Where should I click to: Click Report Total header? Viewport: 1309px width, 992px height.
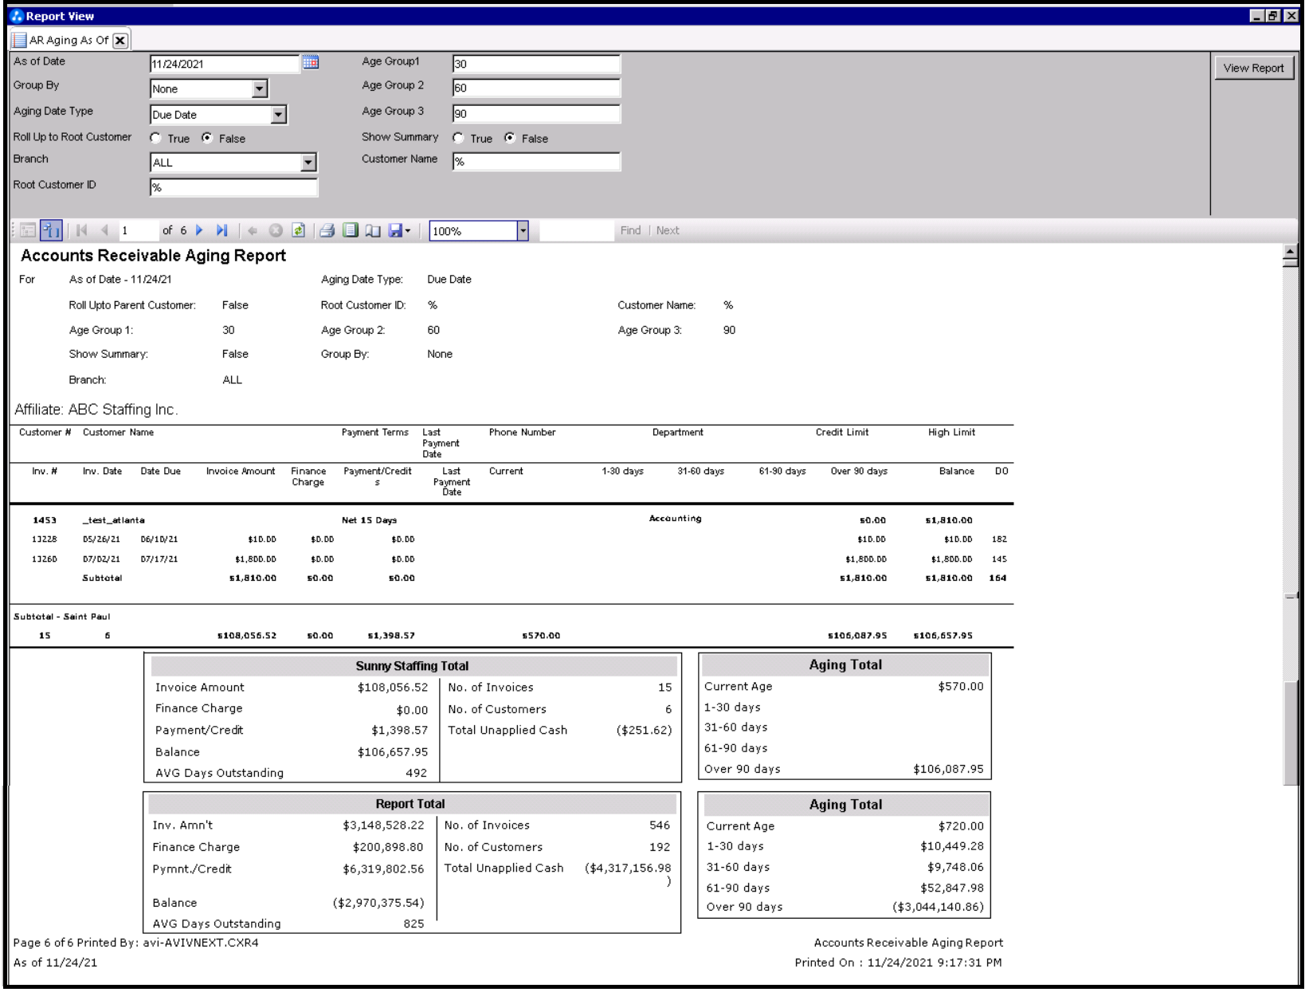click(410, 804)
